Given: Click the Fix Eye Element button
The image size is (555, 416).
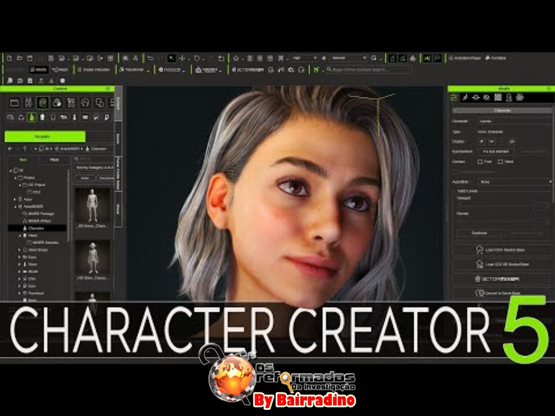Looking at the screenshot, I should [496, 151].
